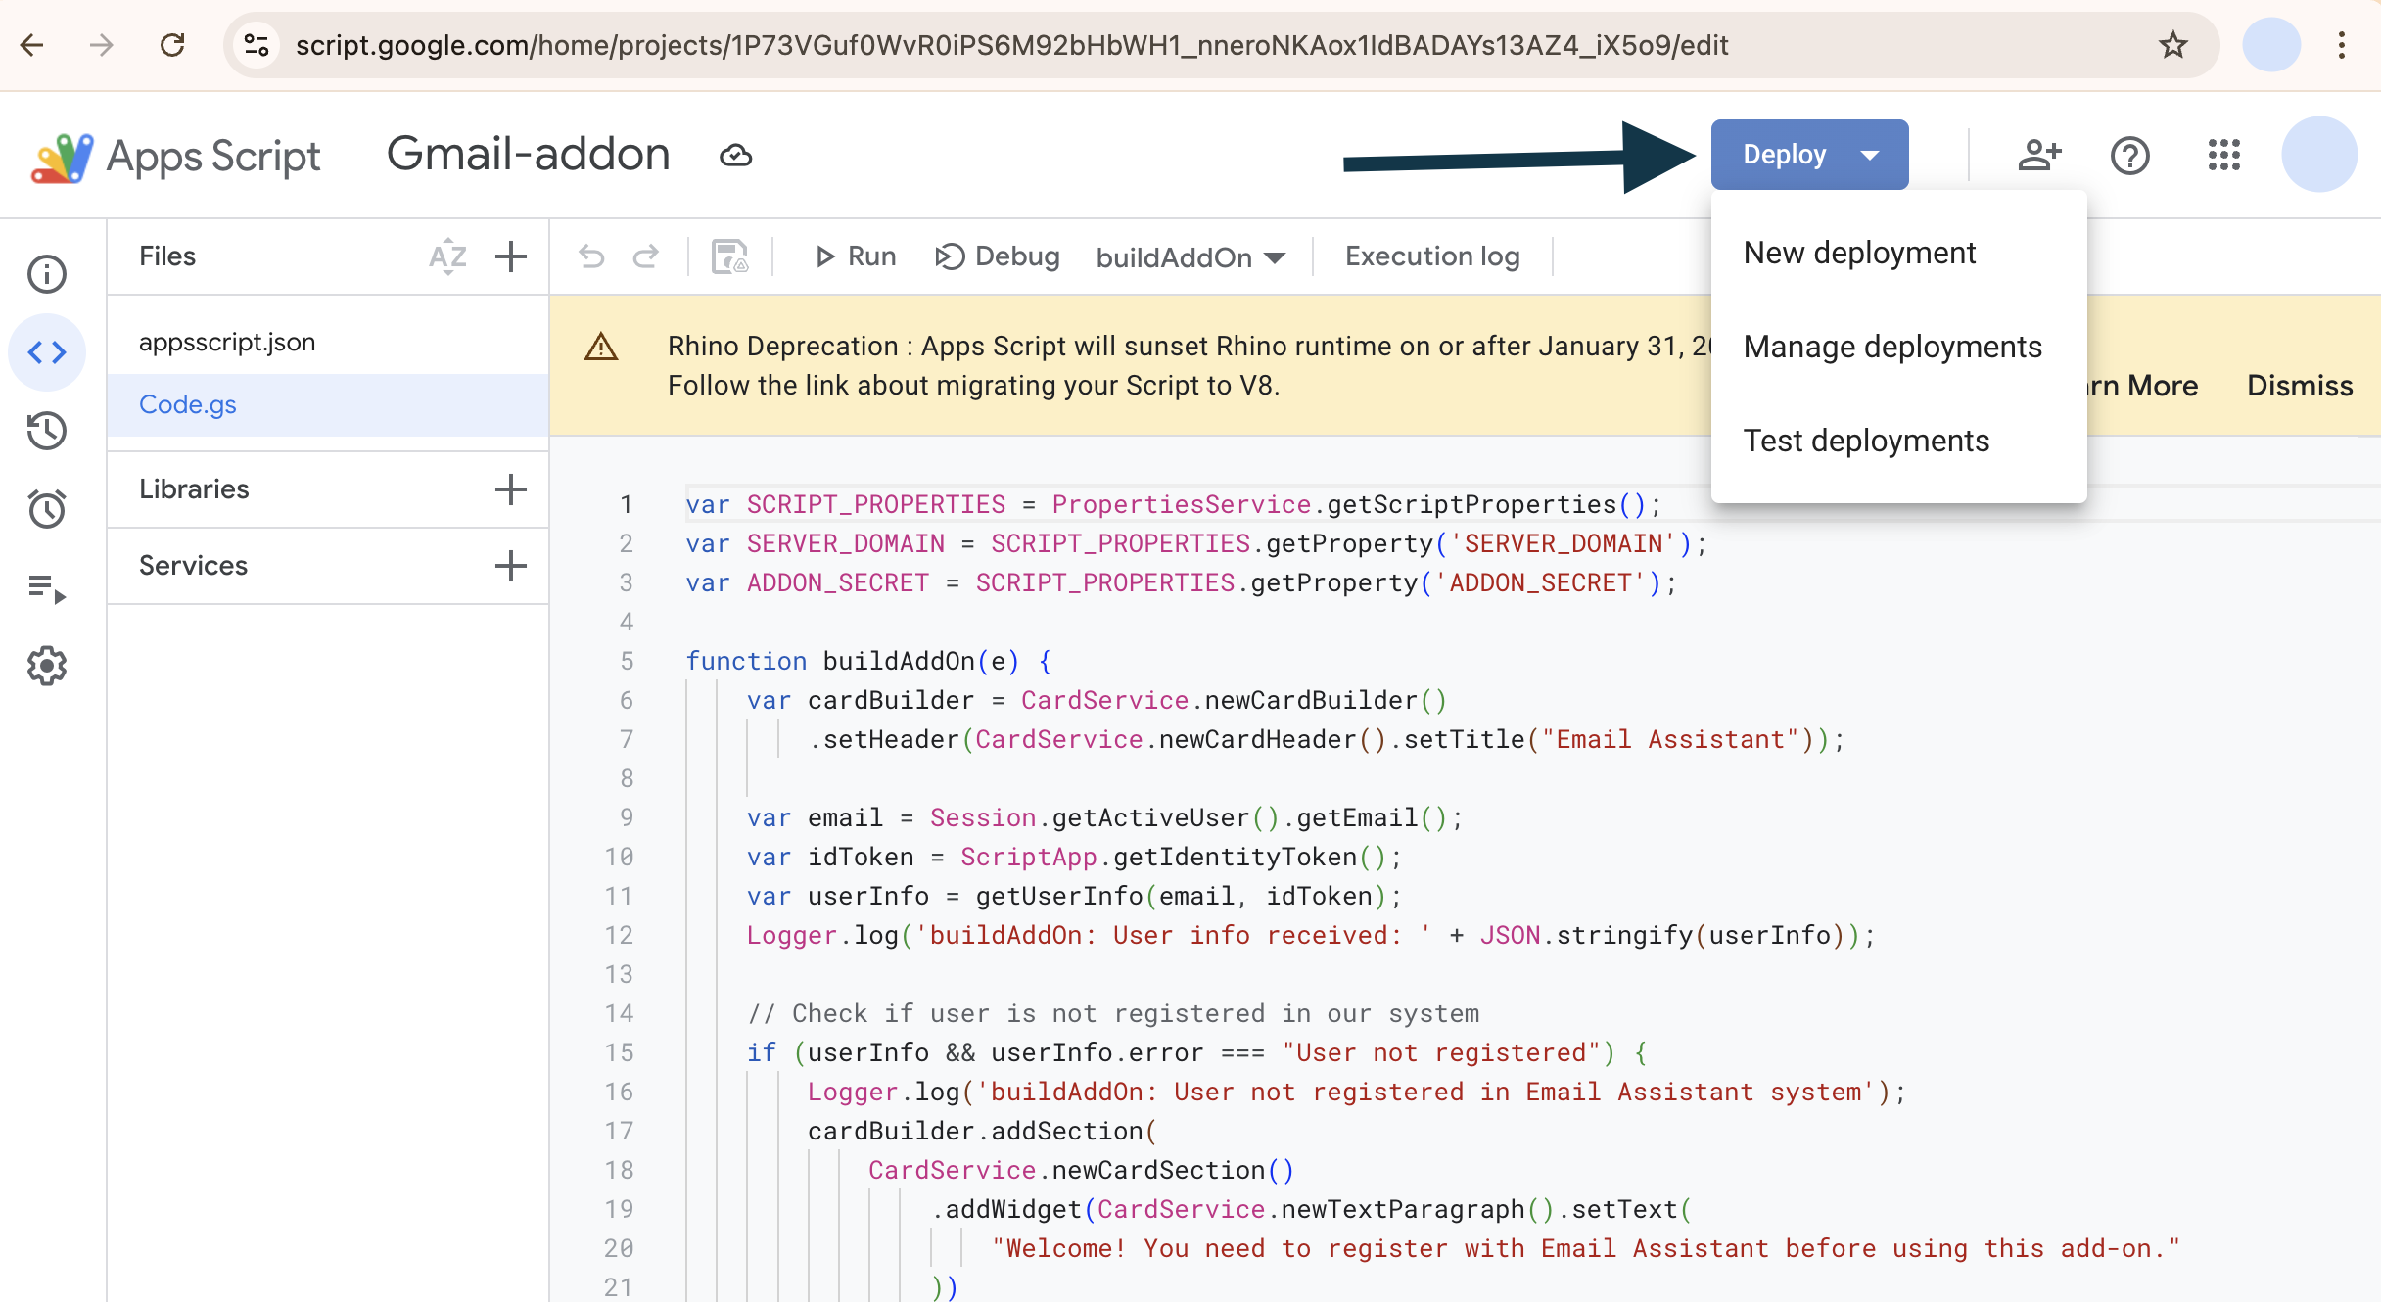Toggle the site information icon in address bar
2381x1302 pixels.
click(x=257, y=44)
